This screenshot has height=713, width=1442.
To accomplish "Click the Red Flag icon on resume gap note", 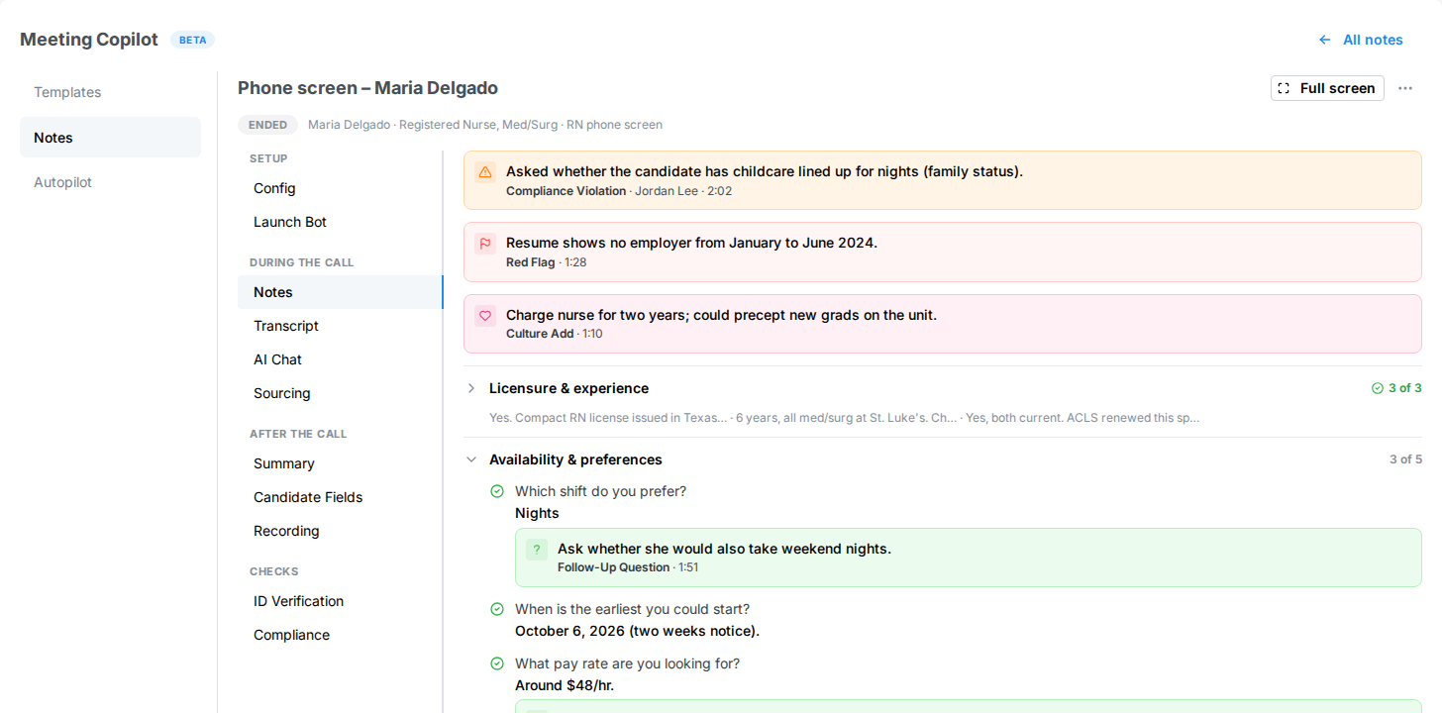I will point(485,244).
